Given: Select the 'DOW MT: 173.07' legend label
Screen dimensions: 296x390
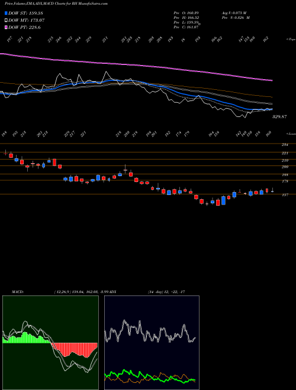Looking at the screenshot, I should (27, 21).
